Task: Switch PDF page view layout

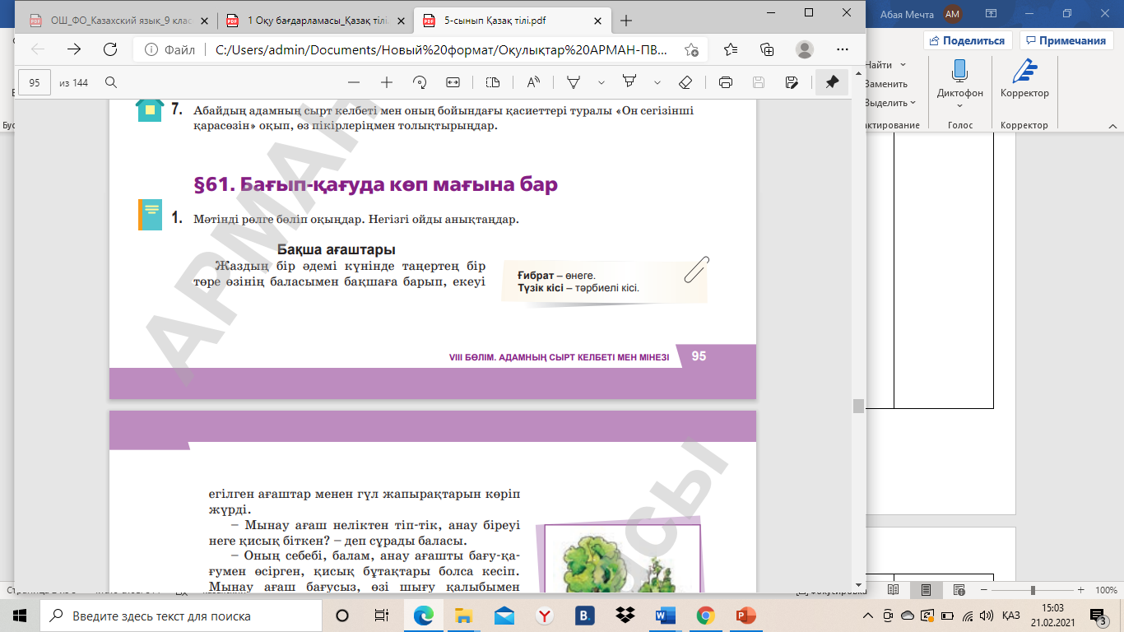Action: point(493,82)
